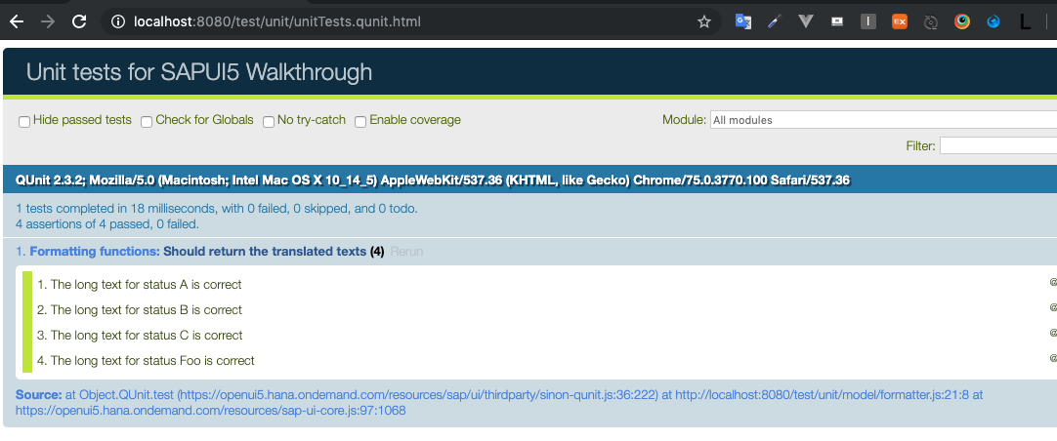Click the Rerun link for the test
The width and height of the screenshot is (1057, 441).
pyautogui.click(x=406, y=252)
